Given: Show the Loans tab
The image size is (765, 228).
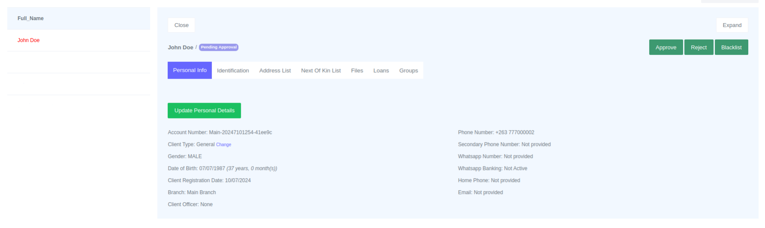Looking at the screenshot, I should tap(381, 70).
